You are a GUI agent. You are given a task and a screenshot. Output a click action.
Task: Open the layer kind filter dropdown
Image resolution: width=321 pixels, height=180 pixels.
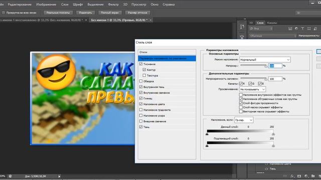tap(261, 28)
